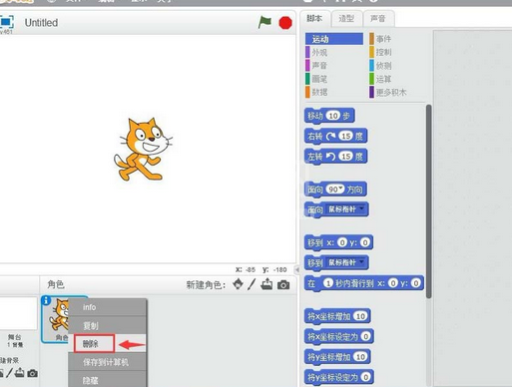
Task: Upload sprite from file icon
Action: click(x=266, y=284)
